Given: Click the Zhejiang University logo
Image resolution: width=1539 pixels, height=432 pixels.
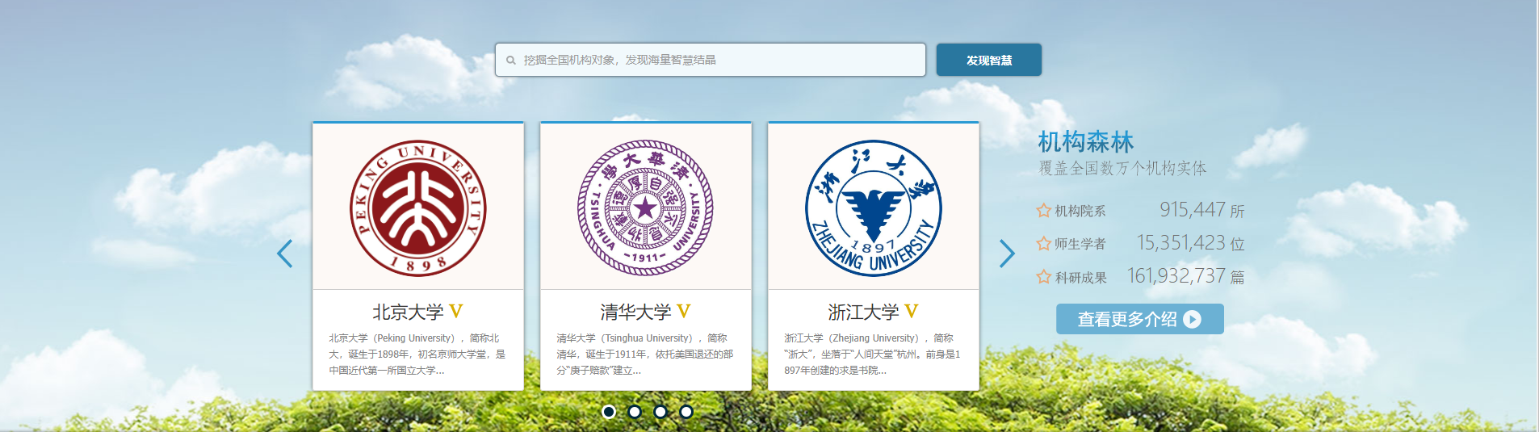Looking at the screenshot, I should pyautogui.click(x=874, y=208).
